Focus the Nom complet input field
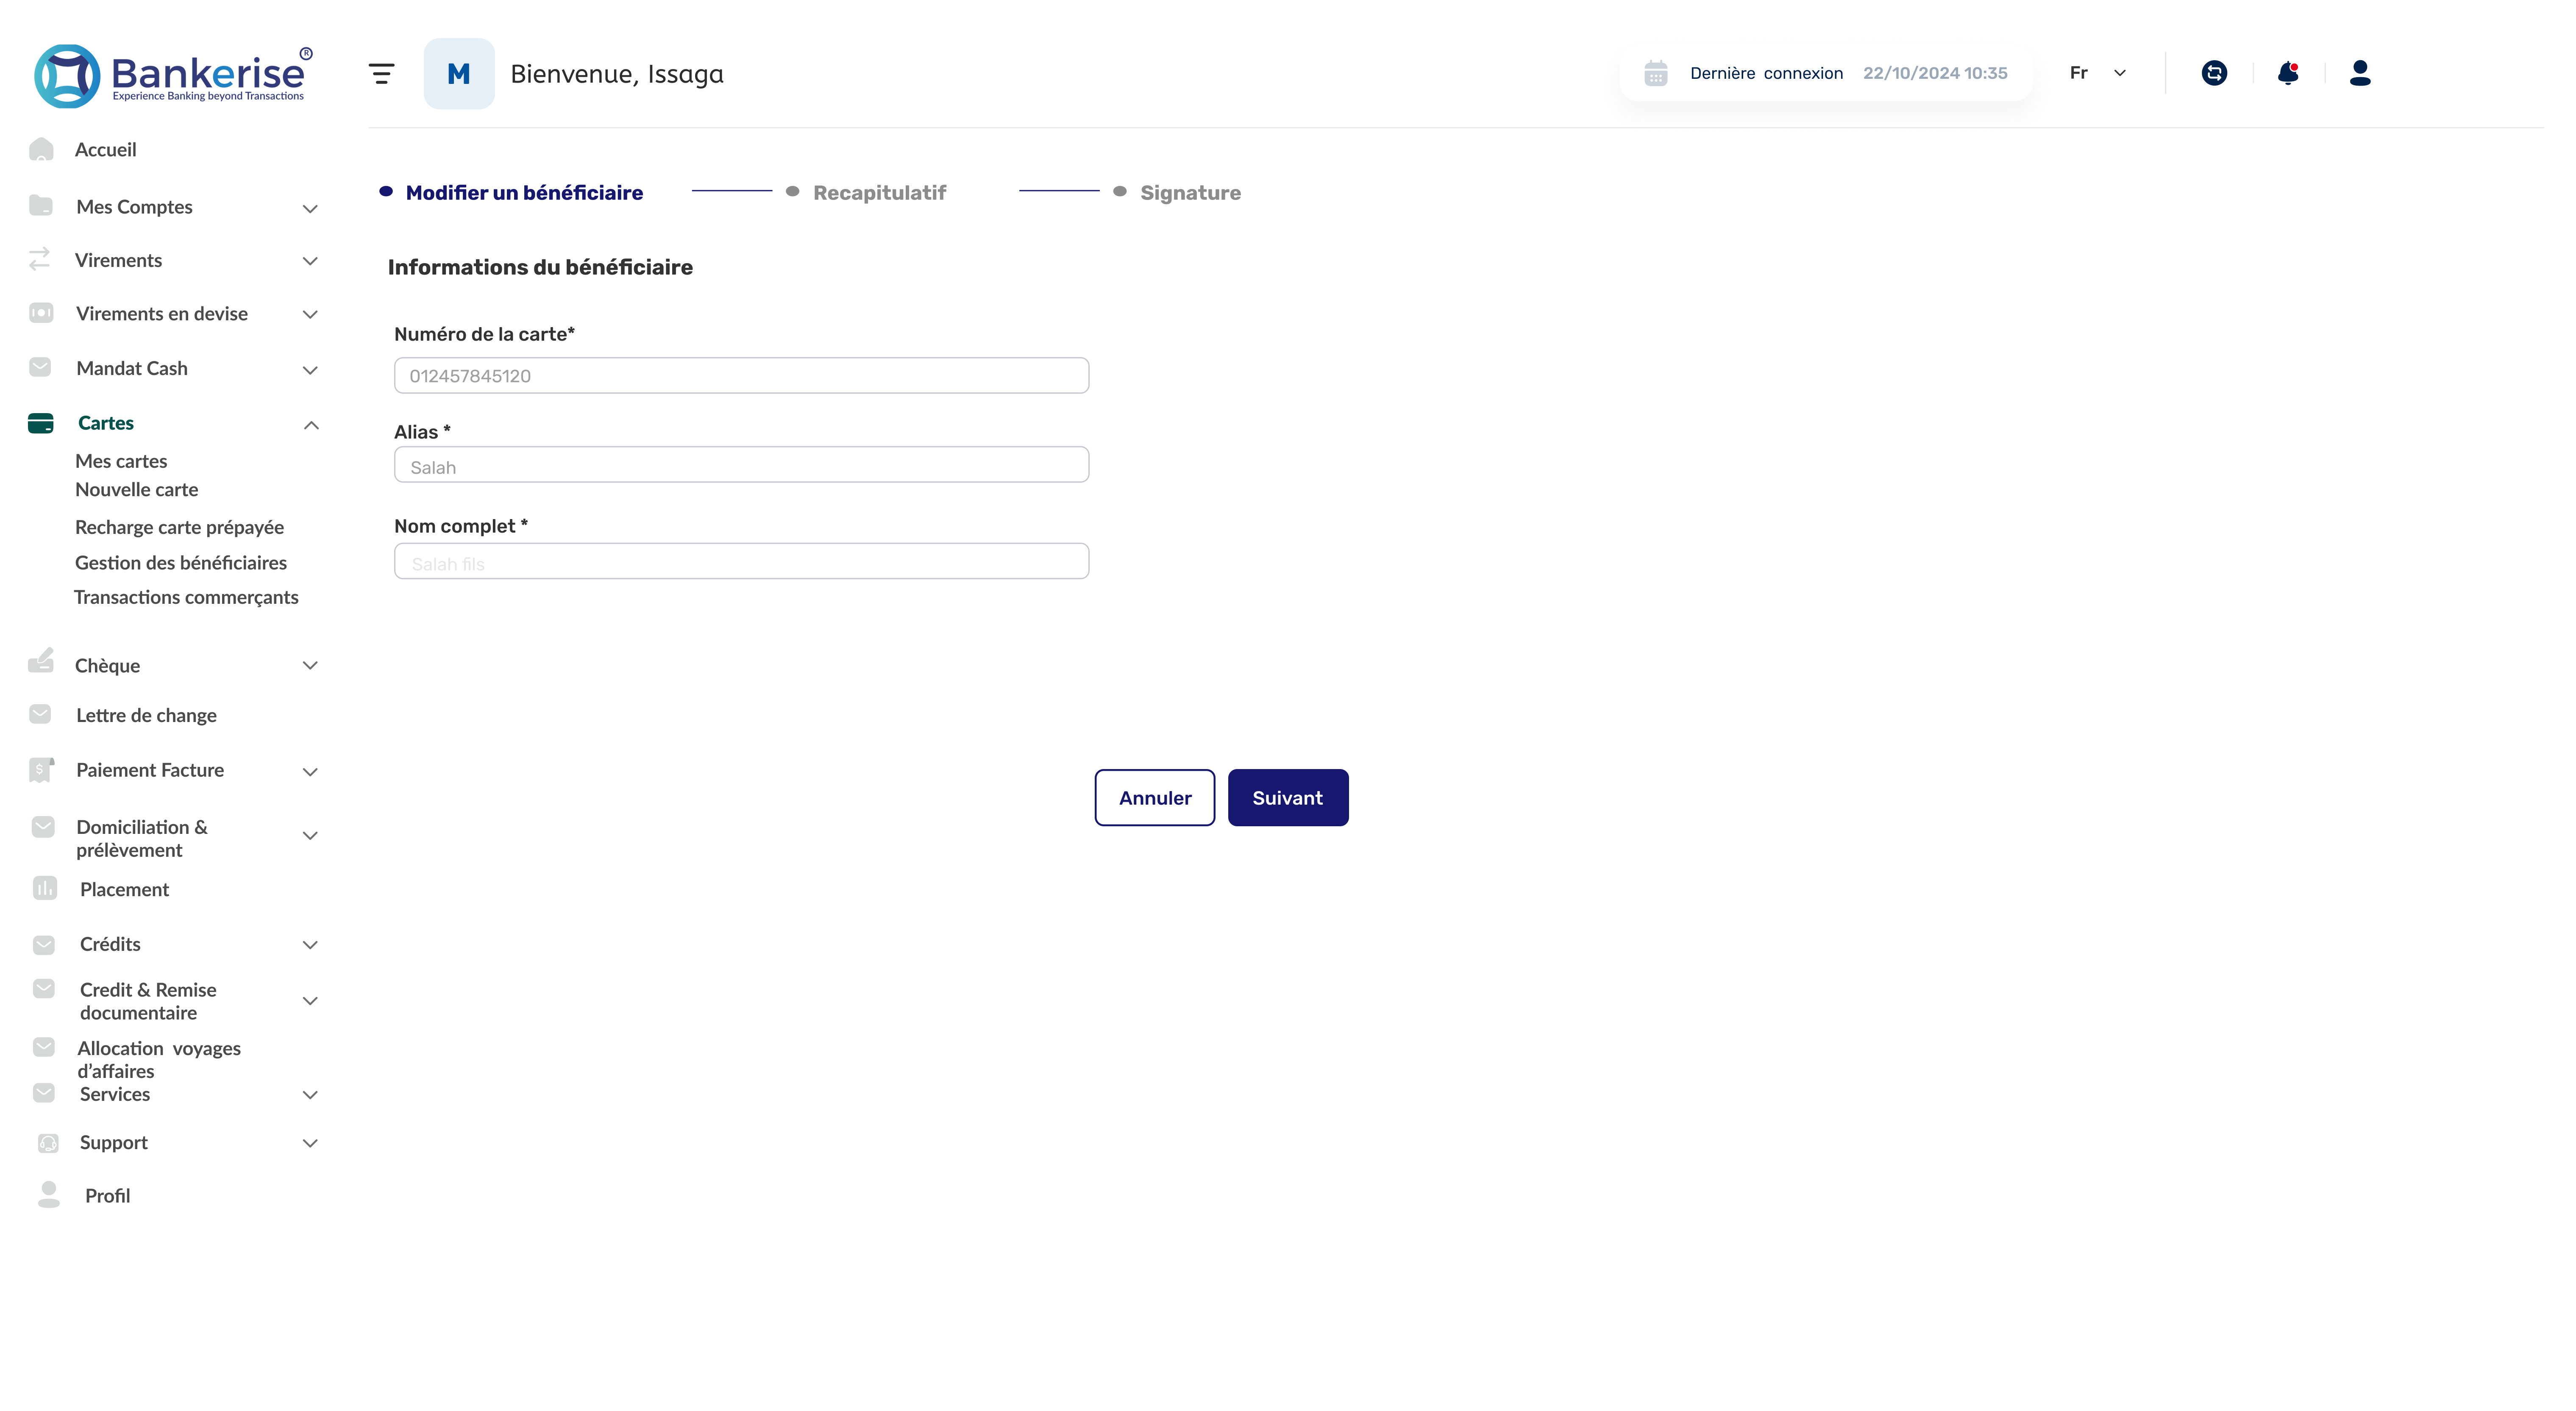The width and height of the screenshot is (2576, 1411). click(x=742, y=561)
